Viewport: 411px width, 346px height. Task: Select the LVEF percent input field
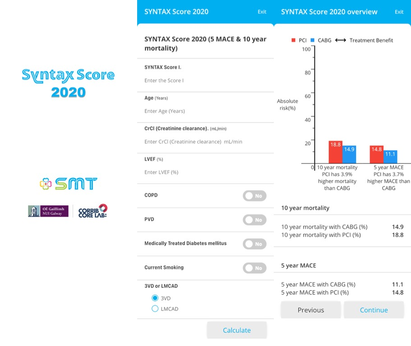[x=205, y=173]
